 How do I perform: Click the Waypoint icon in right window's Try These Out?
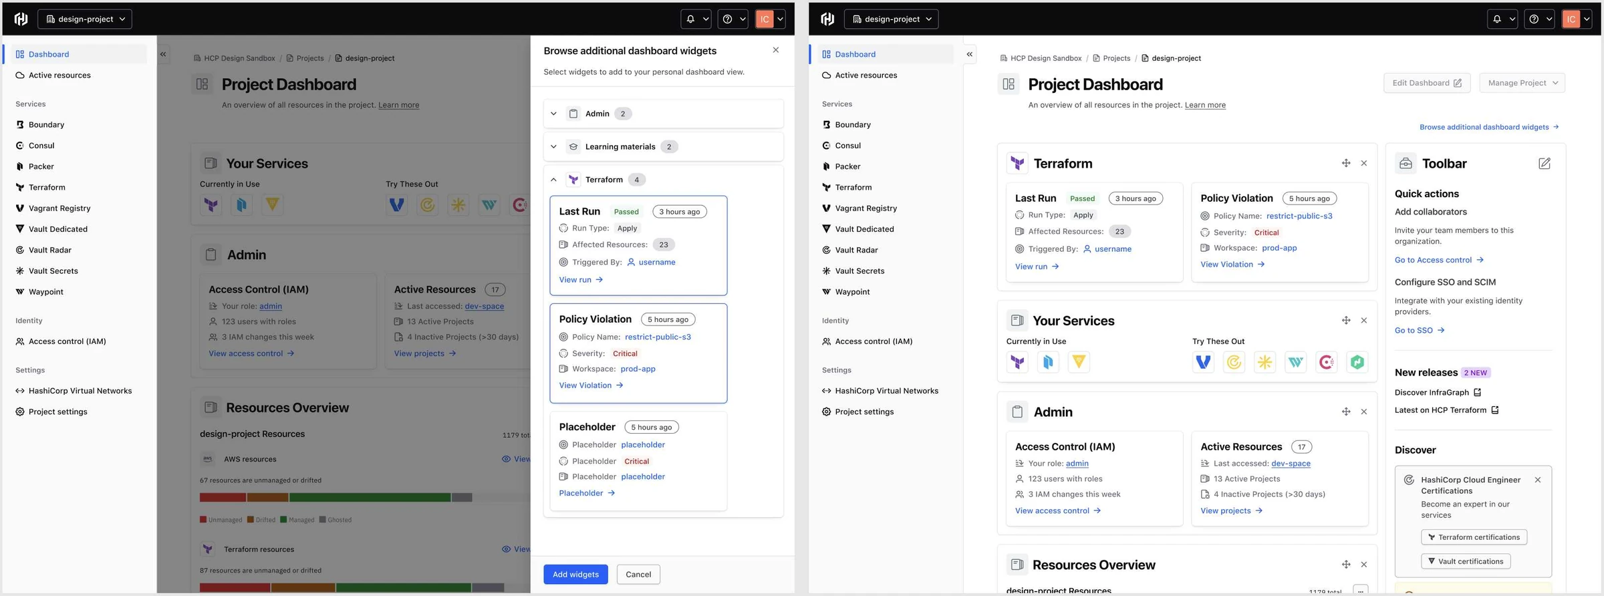coord(1295,362)
